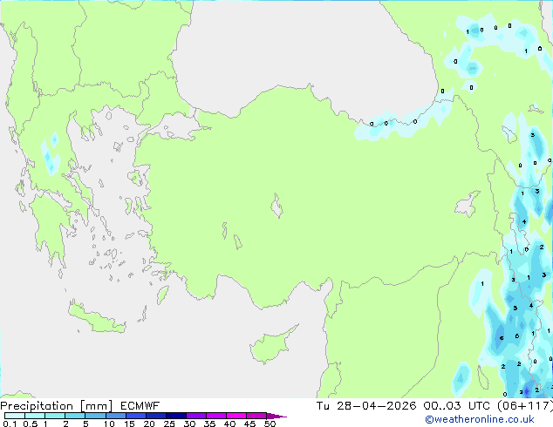The height and width of the screenshot is (427, 553).
Task: Click the 'Precipitation [mm]' title text
Action: pyautogui.click(x=57, y=406)
